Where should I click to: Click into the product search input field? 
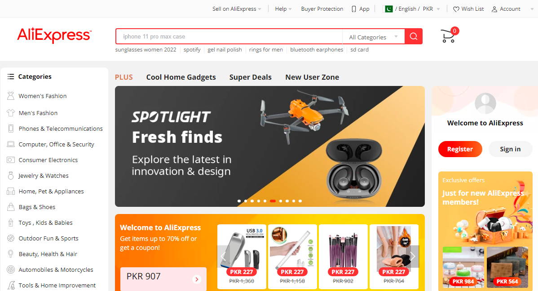tap(229, 37)
